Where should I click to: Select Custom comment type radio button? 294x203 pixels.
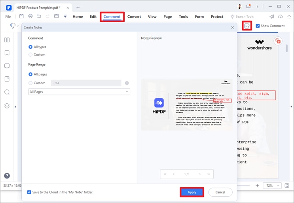pos(30,55)
